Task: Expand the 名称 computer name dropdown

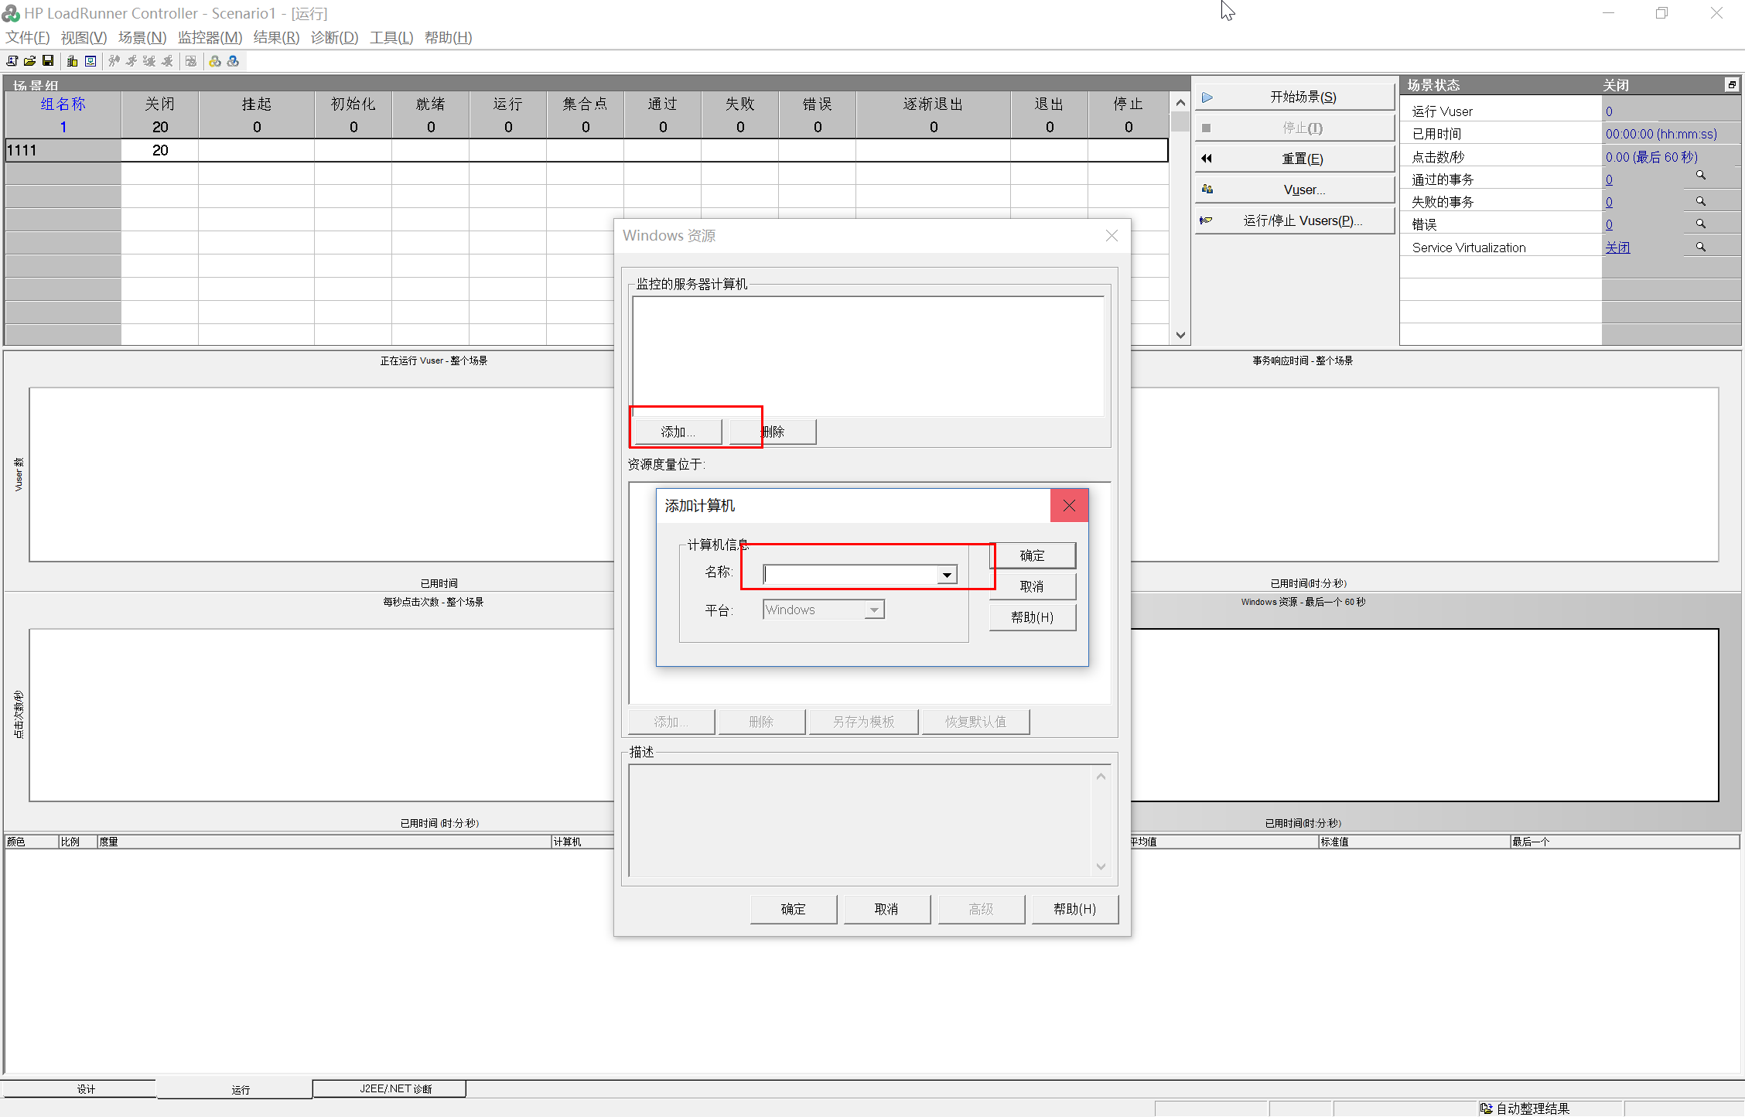Action: (946, 574)
